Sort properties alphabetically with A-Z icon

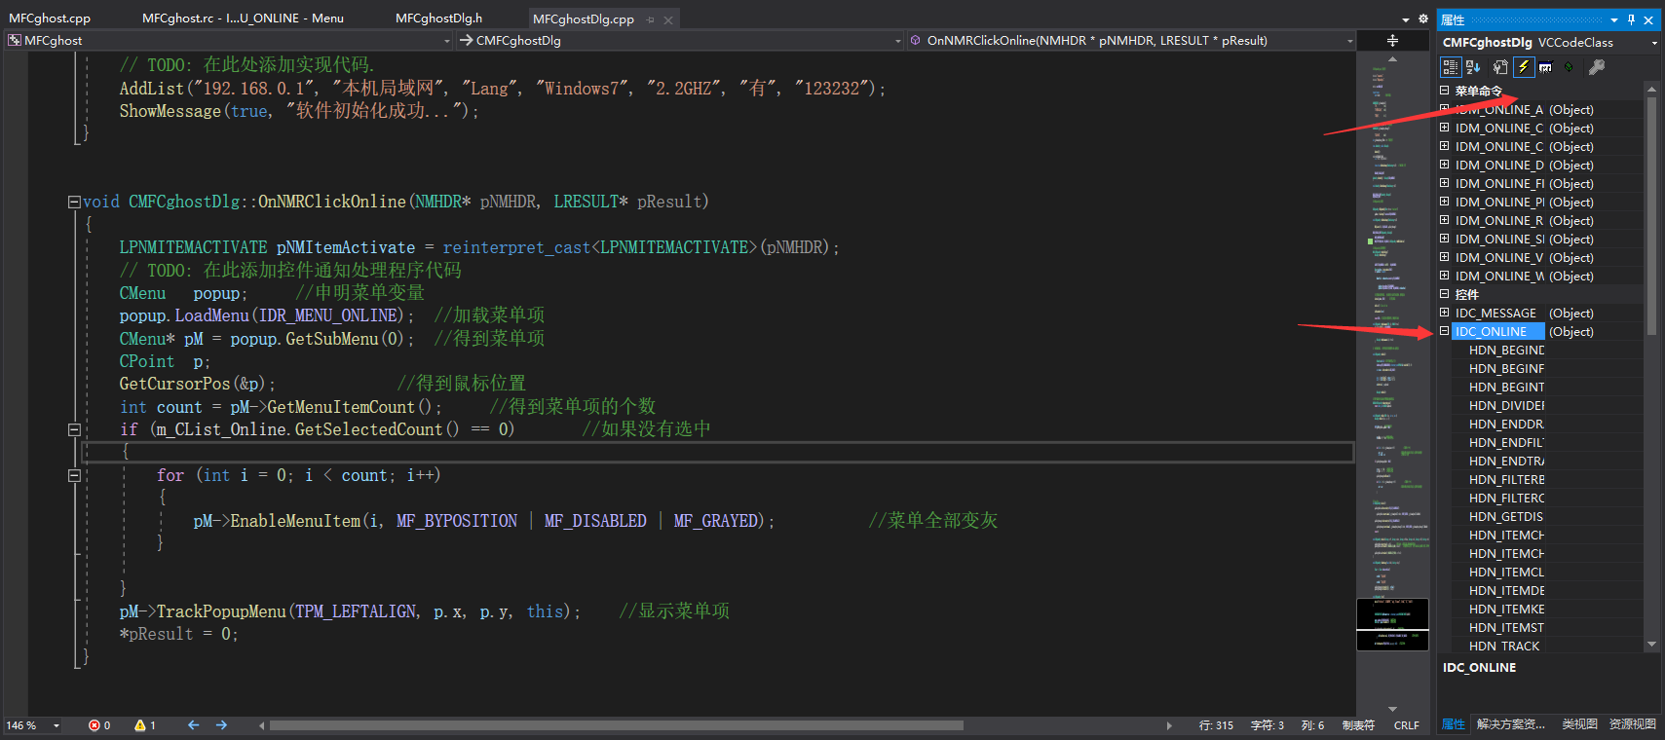click(x=1473, y=67)
